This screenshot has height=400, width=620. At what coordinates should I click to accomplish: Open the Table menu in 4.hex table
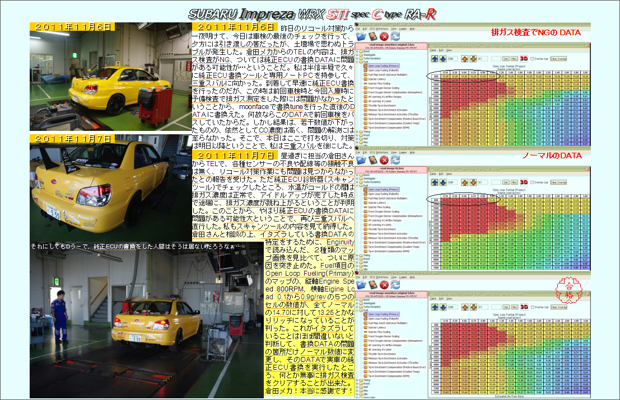click(433, 299)
